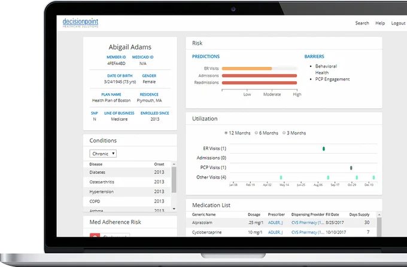Click the ER Visits timeline dot

tap(324, 149)
